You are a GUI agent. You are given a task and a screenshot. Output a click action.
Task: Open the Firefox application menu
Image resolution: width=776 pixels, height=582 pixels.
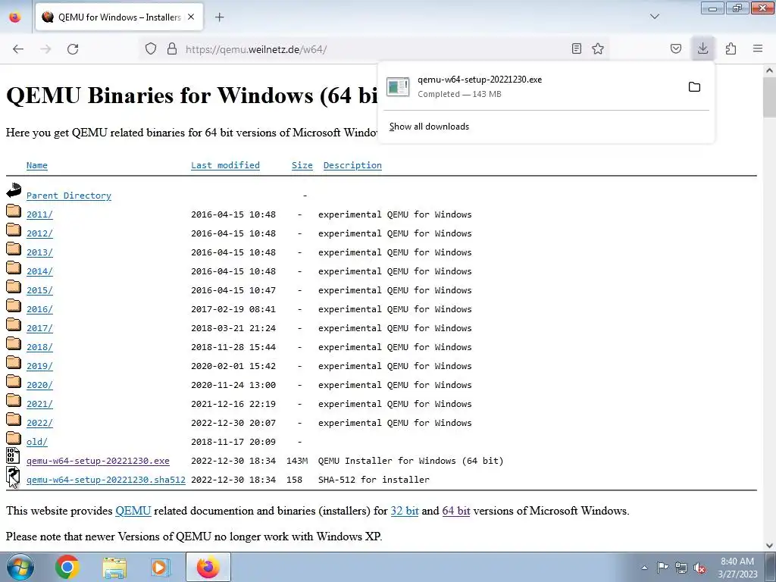click(758, 48)
